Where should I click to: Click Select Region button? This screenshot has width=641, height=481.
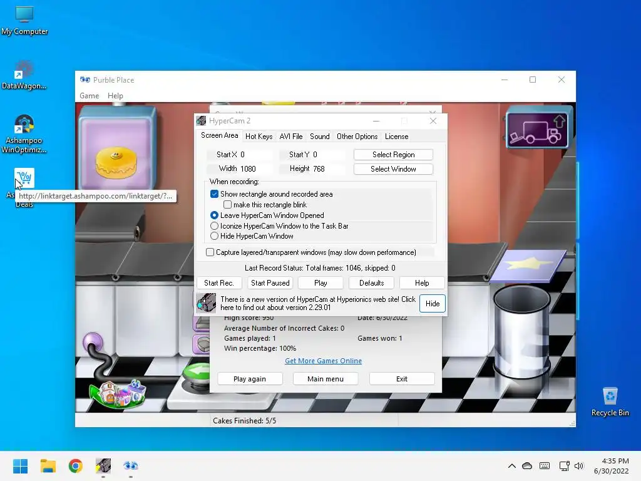point(393,155)
